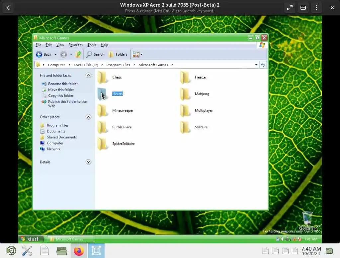
Task: Open the Views toolbar icon
Action: click(x=136, y=54)
